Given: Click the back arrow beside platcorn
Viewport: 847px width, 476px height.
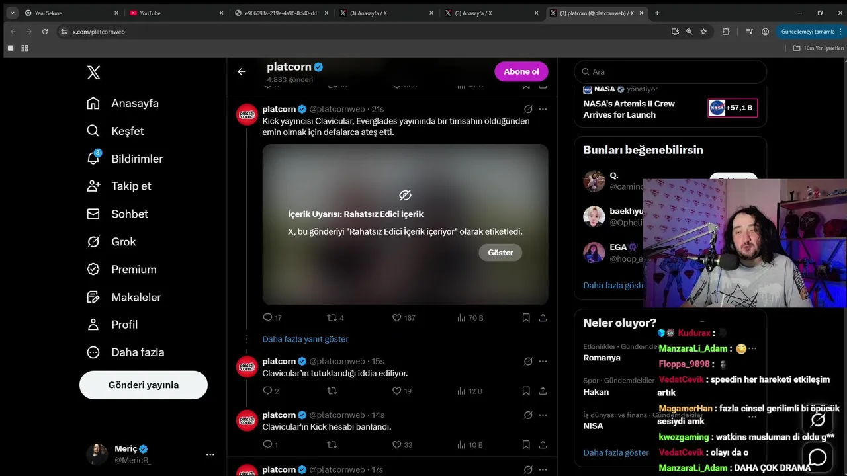Looking at the screenshot, I should [242, 71].
